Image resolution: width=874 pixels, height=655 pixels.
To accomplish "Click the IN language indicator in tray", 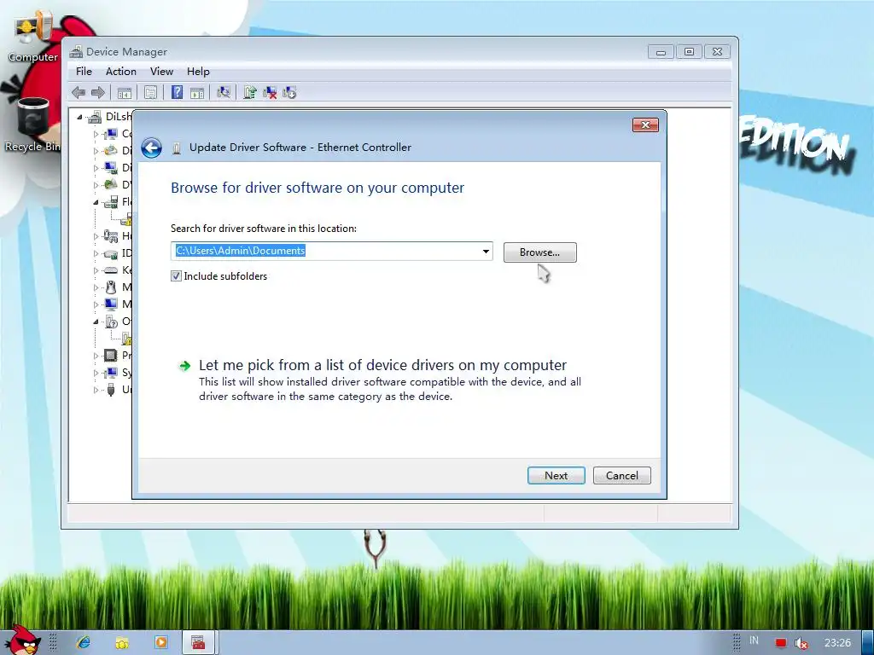I will tap(754, 641).
